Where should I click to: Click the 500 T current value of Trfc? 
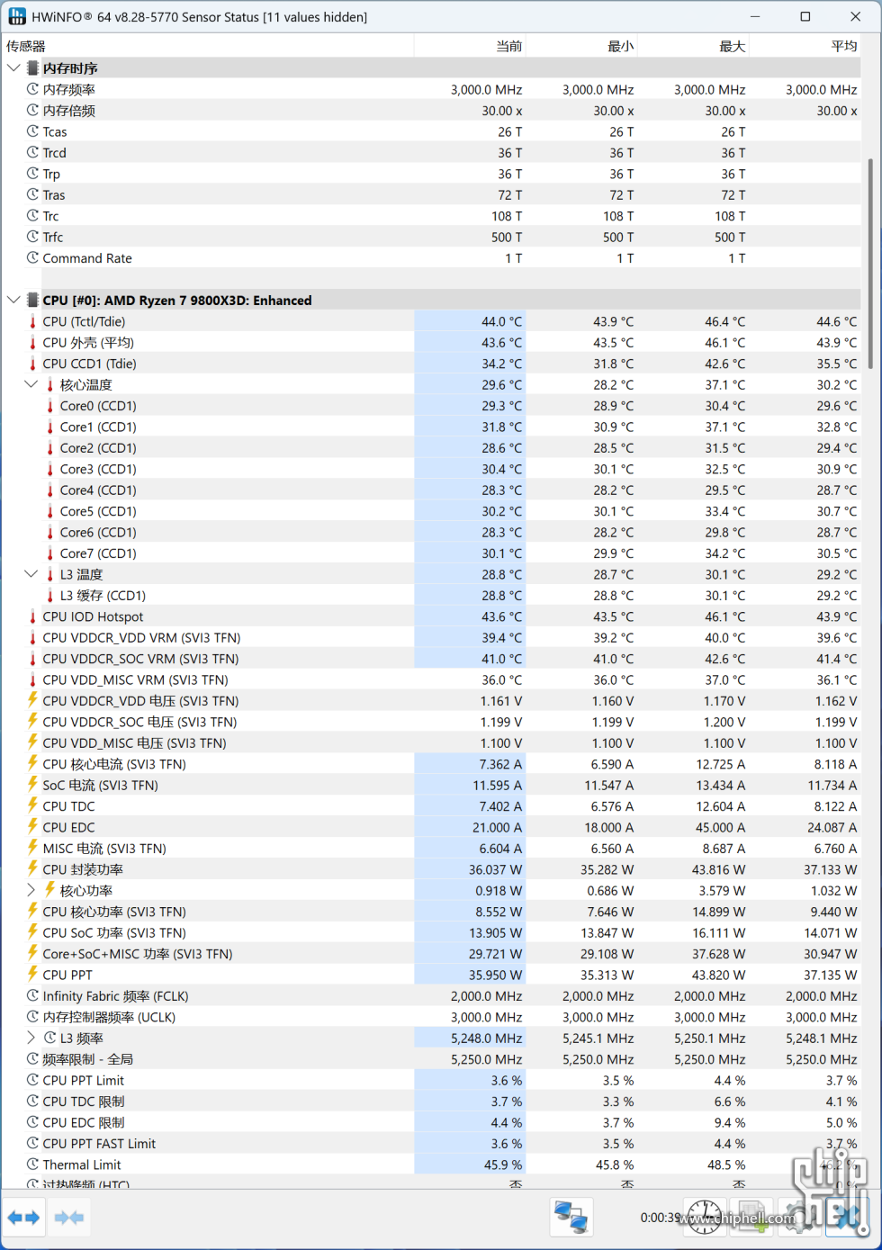point(507,238)
